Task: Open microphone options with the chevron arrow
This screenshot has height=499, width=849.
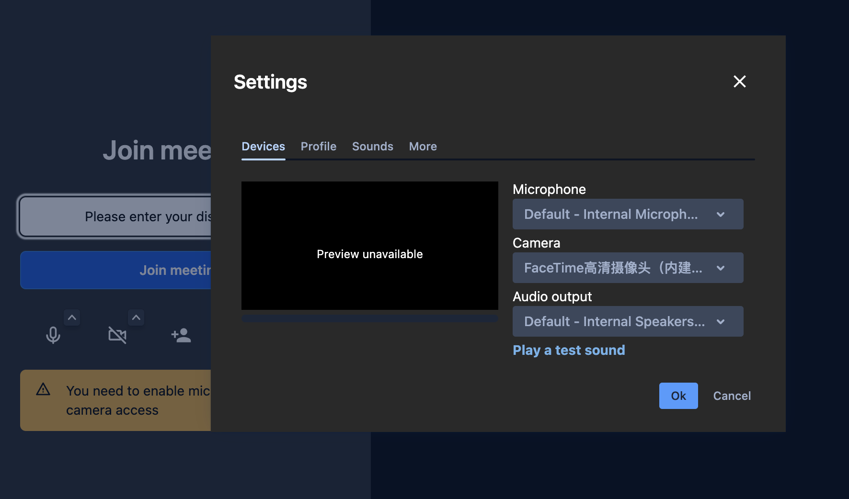Action: 71,317
